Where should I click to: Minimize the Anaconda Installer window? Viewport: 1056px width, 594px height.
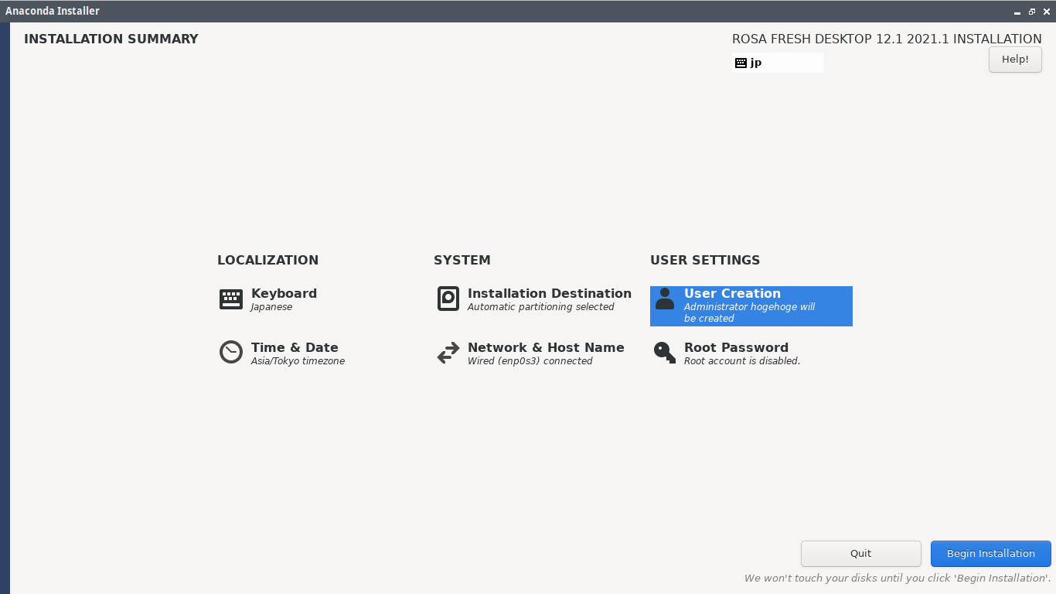(x=1017, y=12)
